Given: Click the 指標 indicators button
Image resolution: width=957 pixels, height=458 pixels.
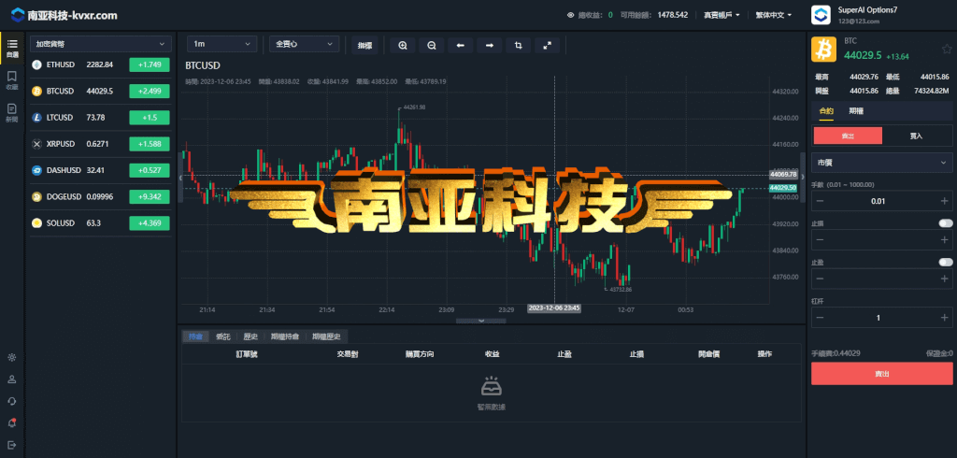Looking at the screenshot, I should [x=364, y=45].
